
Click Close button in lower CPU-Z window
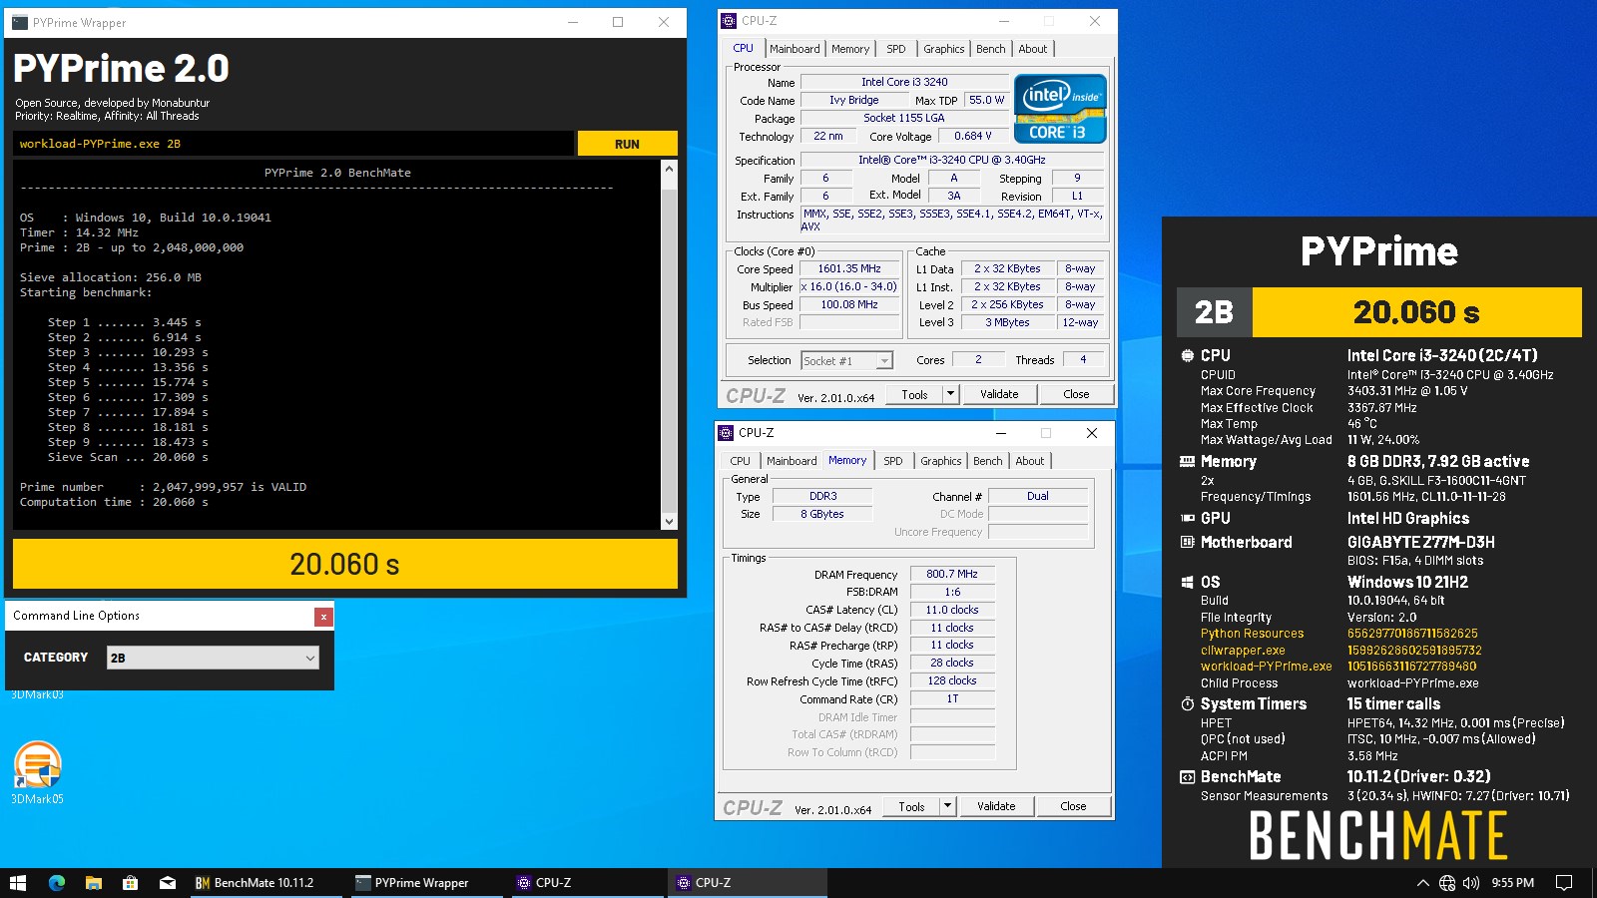point(1073,806)
